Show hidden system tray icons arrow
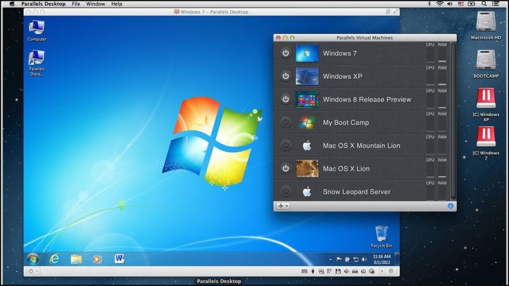This screenshot has height=286, width=509. (330, 259)
